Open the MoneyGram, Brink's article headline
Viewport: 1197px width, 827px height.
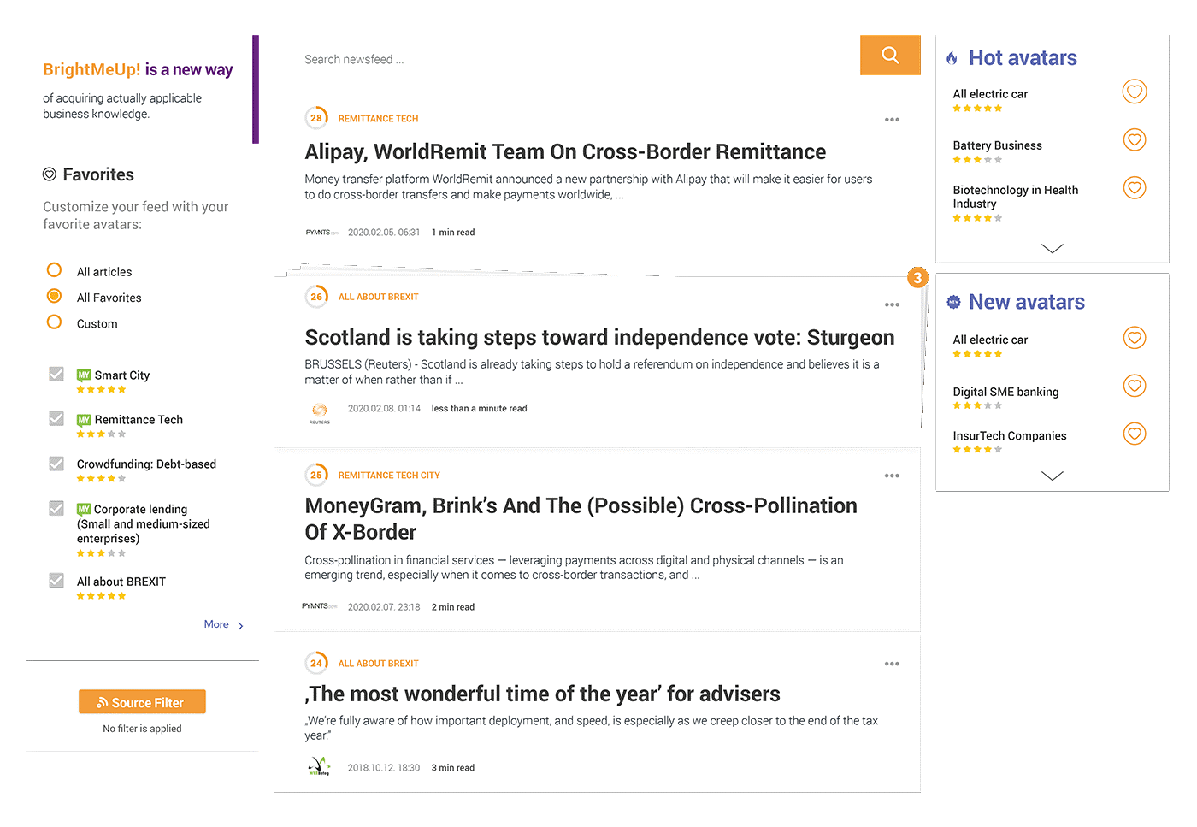click(x=581, y=518)
